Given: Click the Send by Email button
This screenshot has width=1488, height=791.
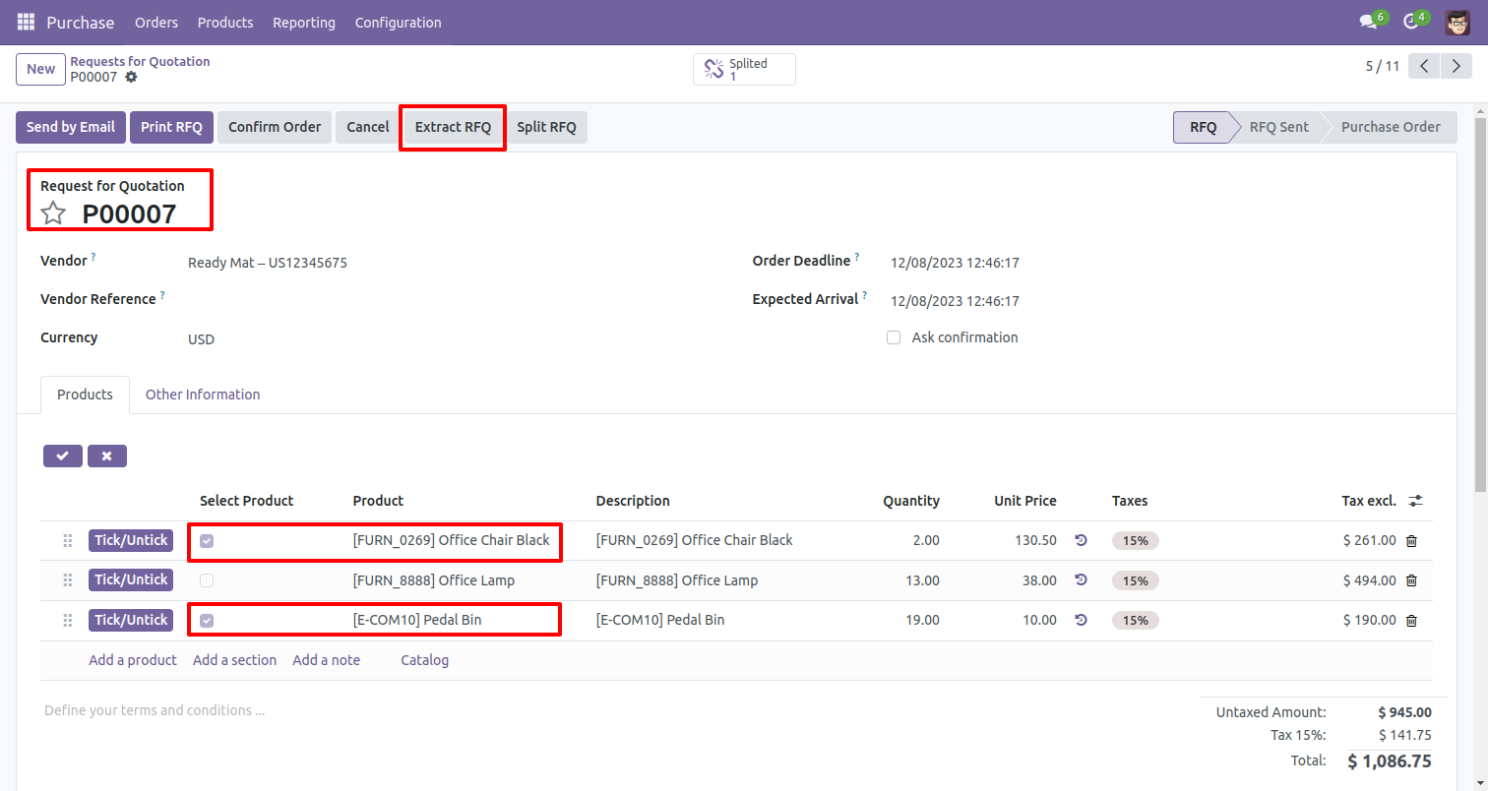Looking at the screenshot, I should pos(71,127).
